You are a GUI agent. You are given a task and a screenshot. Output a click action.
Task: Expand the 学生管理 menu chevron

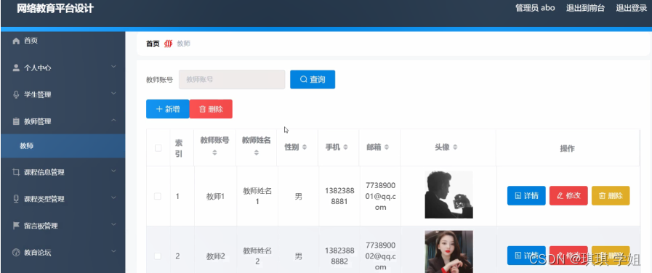tap(113, 94)
